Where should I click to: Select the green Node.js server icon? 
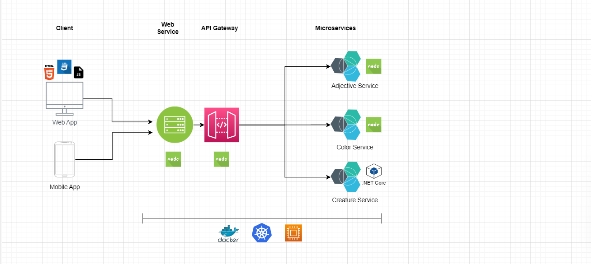pos(175,125)
